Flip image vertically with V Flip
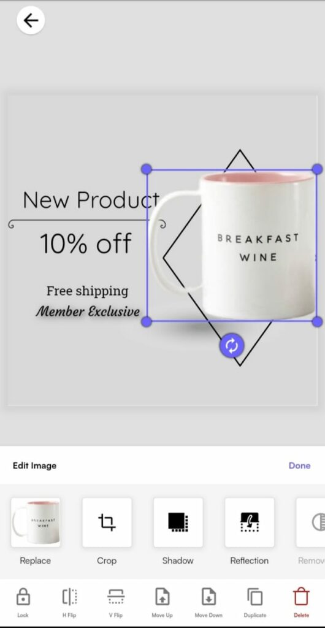This screenshot has height=628, width=325. [x=116, y=602]
